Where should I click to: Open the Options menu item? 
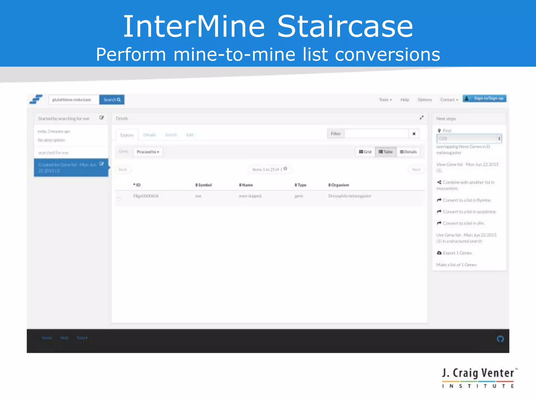click(425, 100)
